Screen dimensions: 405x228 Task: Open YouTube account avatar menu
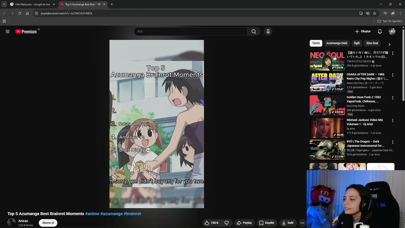(392, 31)
